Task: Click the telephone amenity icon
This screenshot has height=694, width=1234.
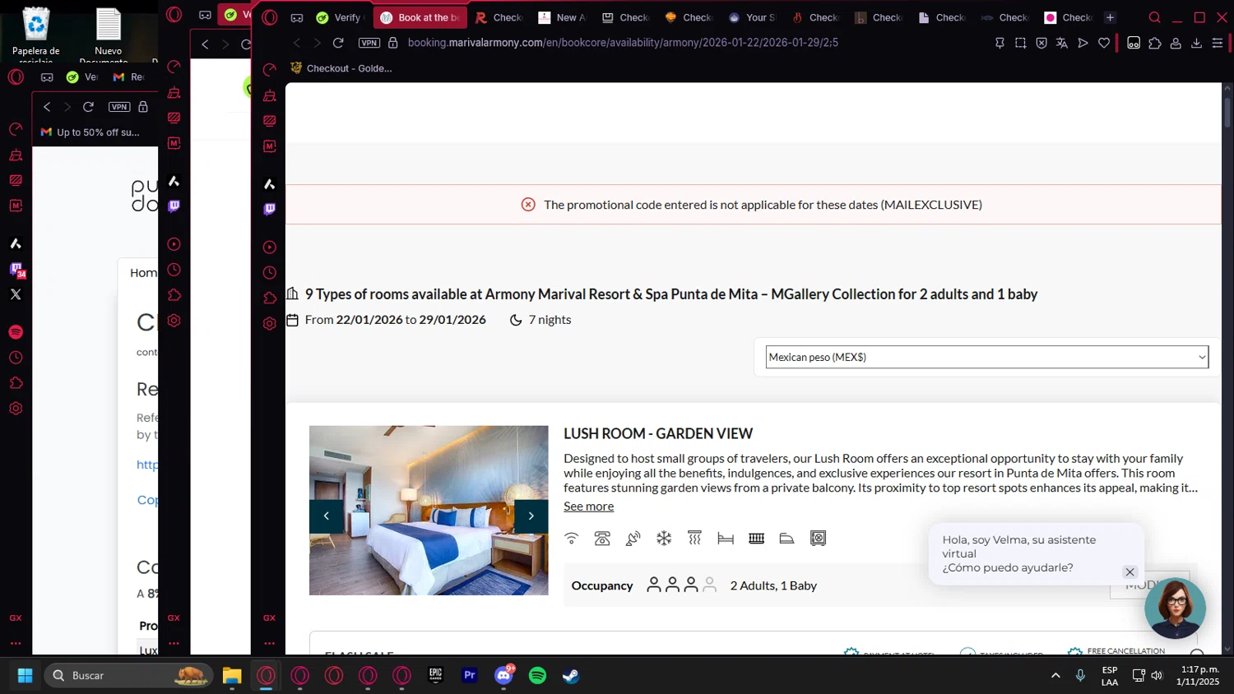Action: pyautogui.click(x=602, y=539)
